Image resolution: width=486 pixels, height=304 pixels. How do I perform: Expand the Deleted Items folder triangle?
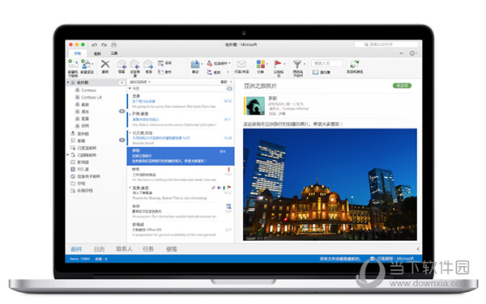pos(68,154)
